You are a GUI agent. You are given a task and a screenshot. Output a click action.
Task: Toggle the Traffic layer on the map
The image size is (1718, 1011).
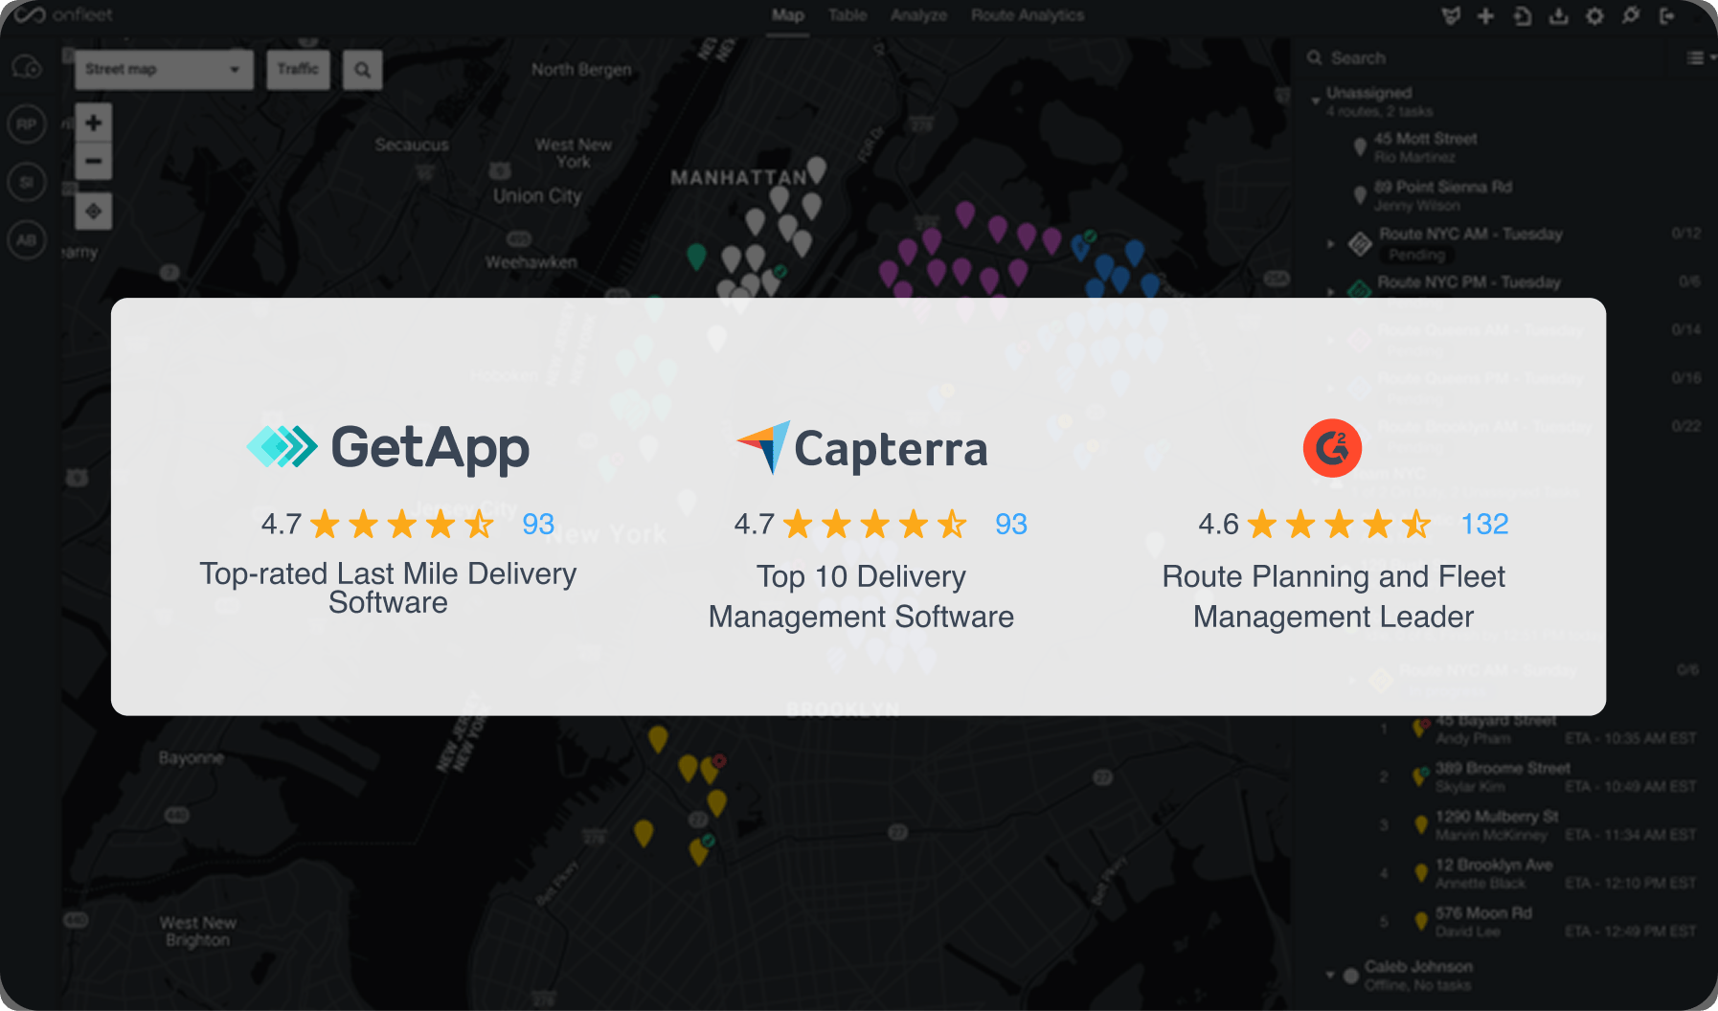[x=298, y=70]
